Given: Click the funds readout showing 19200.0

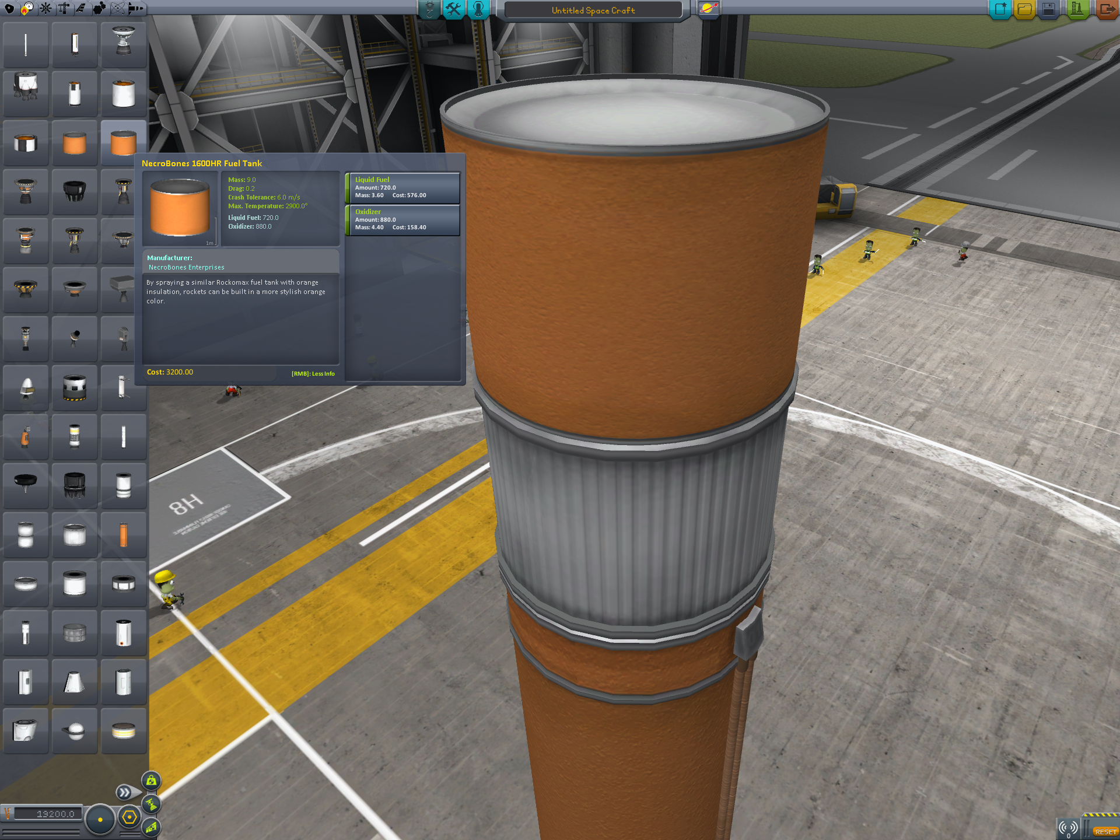Looking at the screenshot, I should click(47, 814).
